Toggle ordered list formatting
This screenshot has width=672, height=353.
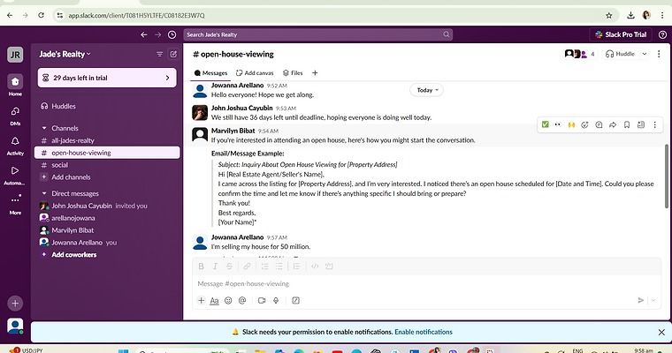[265, 267]
